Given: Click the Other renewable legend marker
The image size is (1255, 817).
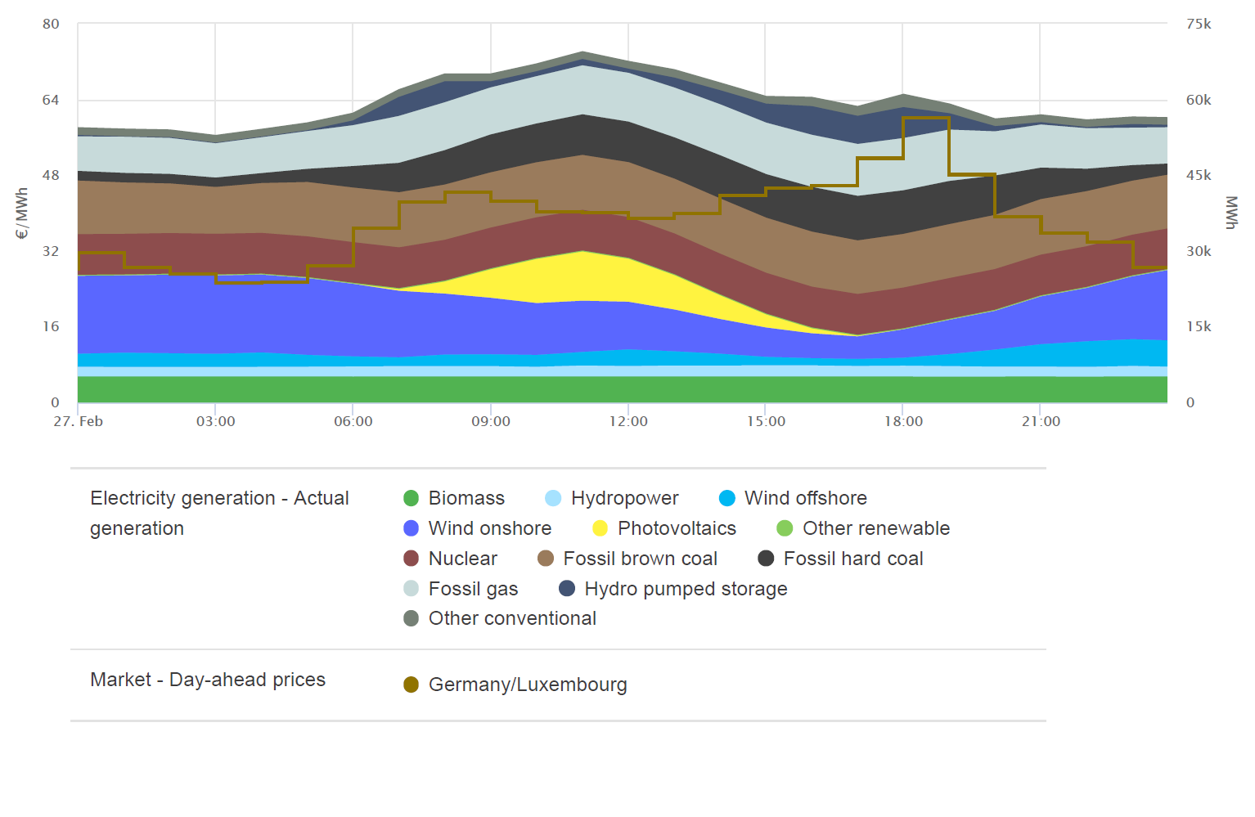Looking at the screenshot, I should point(785,528).
